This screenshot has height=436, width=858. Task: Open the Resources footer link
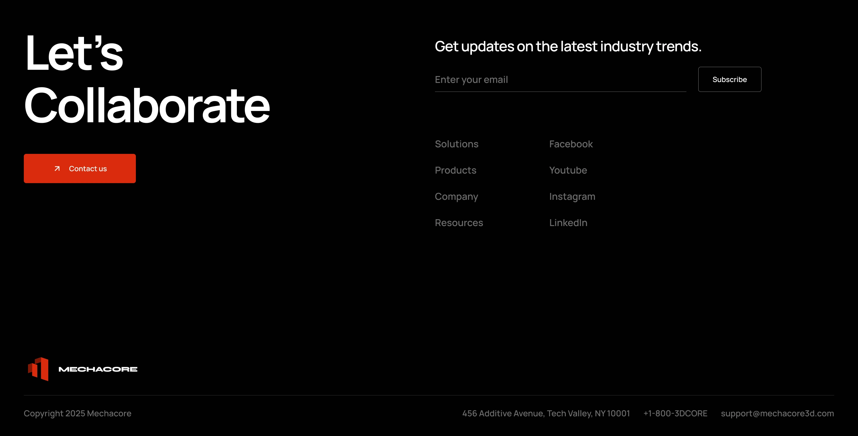[x=459, y=223]
